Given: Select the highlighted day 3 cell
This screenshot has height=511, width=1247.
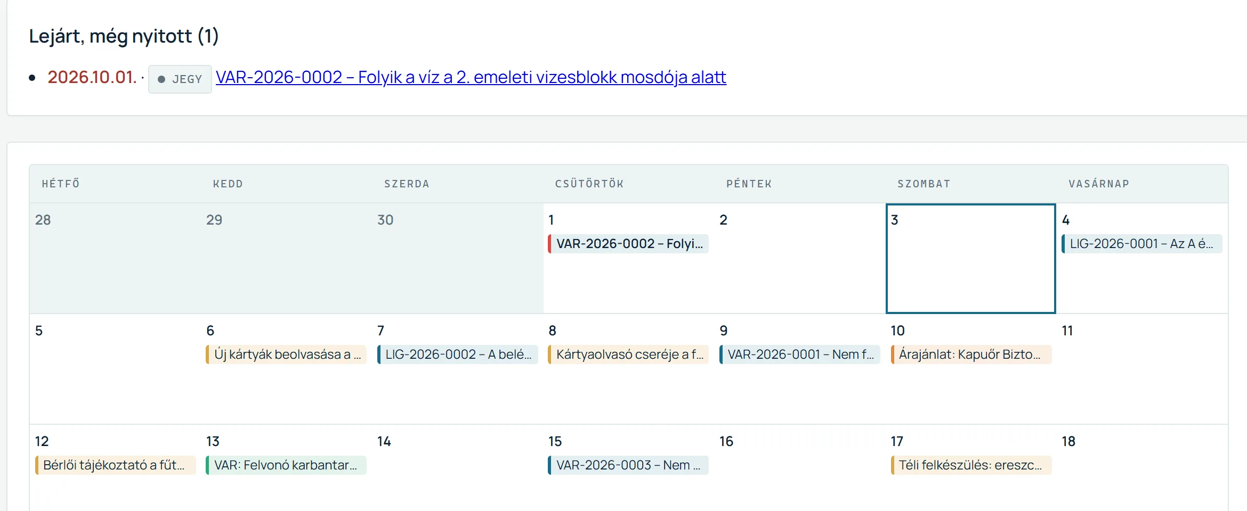Looking at the screenshot, I should (x=970, y=259).
